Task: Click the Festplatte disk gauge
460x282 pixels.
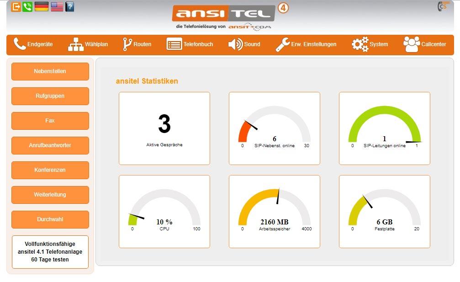Action: (384, 212)
